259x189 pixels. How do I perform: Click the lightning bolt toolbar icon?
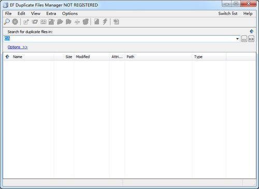tap(105, 22)
